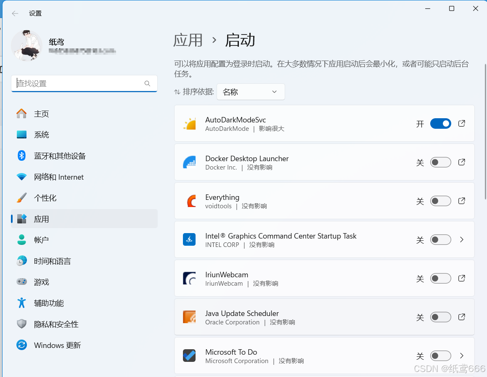
Task: Click the user profile avatar picture
Action: 26,46
